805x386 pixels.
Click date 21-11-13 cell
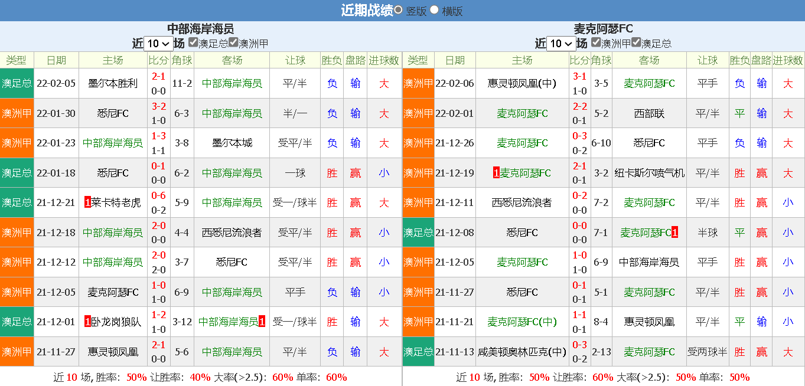pyautogui.click(x=455, y=352)
